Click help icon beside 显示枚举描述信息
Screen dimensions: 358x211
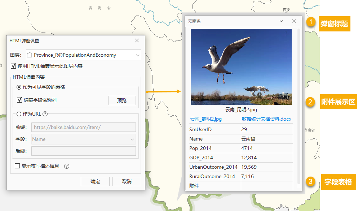[x=66, y=166]
